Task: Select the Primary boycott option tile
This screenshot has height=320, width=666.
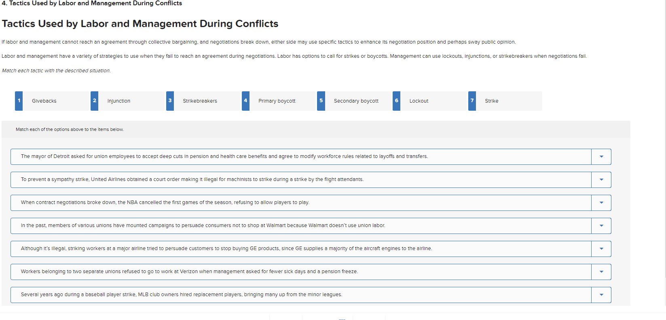Action: coord(279,101)
